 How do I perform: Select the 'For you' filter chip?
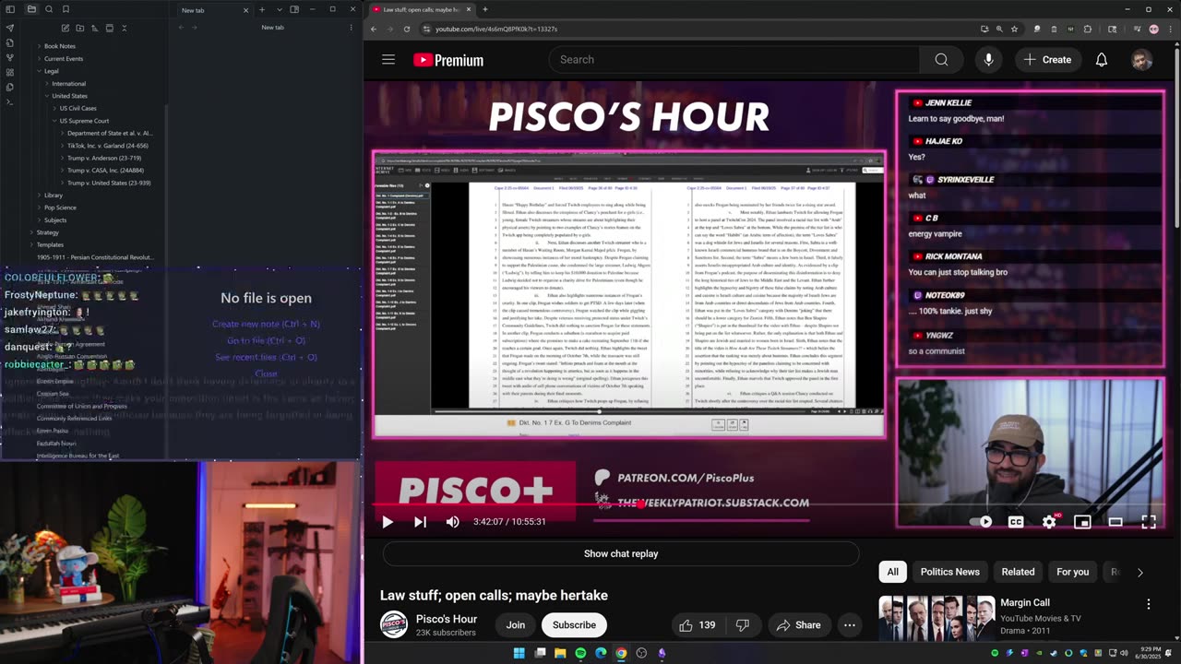[x=1072, y=572]
